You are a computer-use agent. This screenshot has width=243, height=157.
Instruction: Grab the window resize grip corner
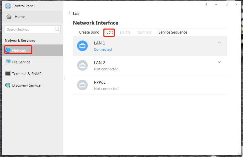pos(239,153)
